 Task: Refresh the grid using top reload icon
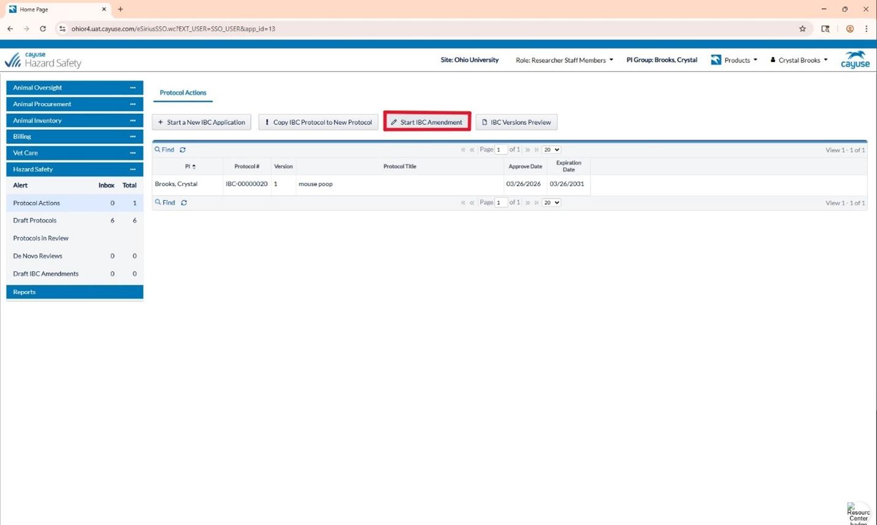coord(183,149)
